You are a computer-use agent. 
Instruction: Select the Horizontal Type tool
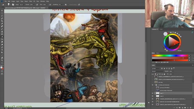2,50
